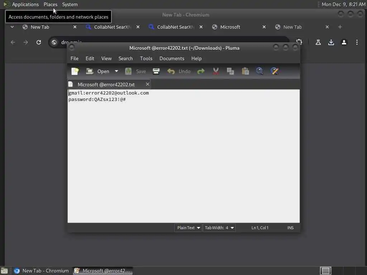Save the current file in Pluma
367x275 pixels.
(135, 71)
